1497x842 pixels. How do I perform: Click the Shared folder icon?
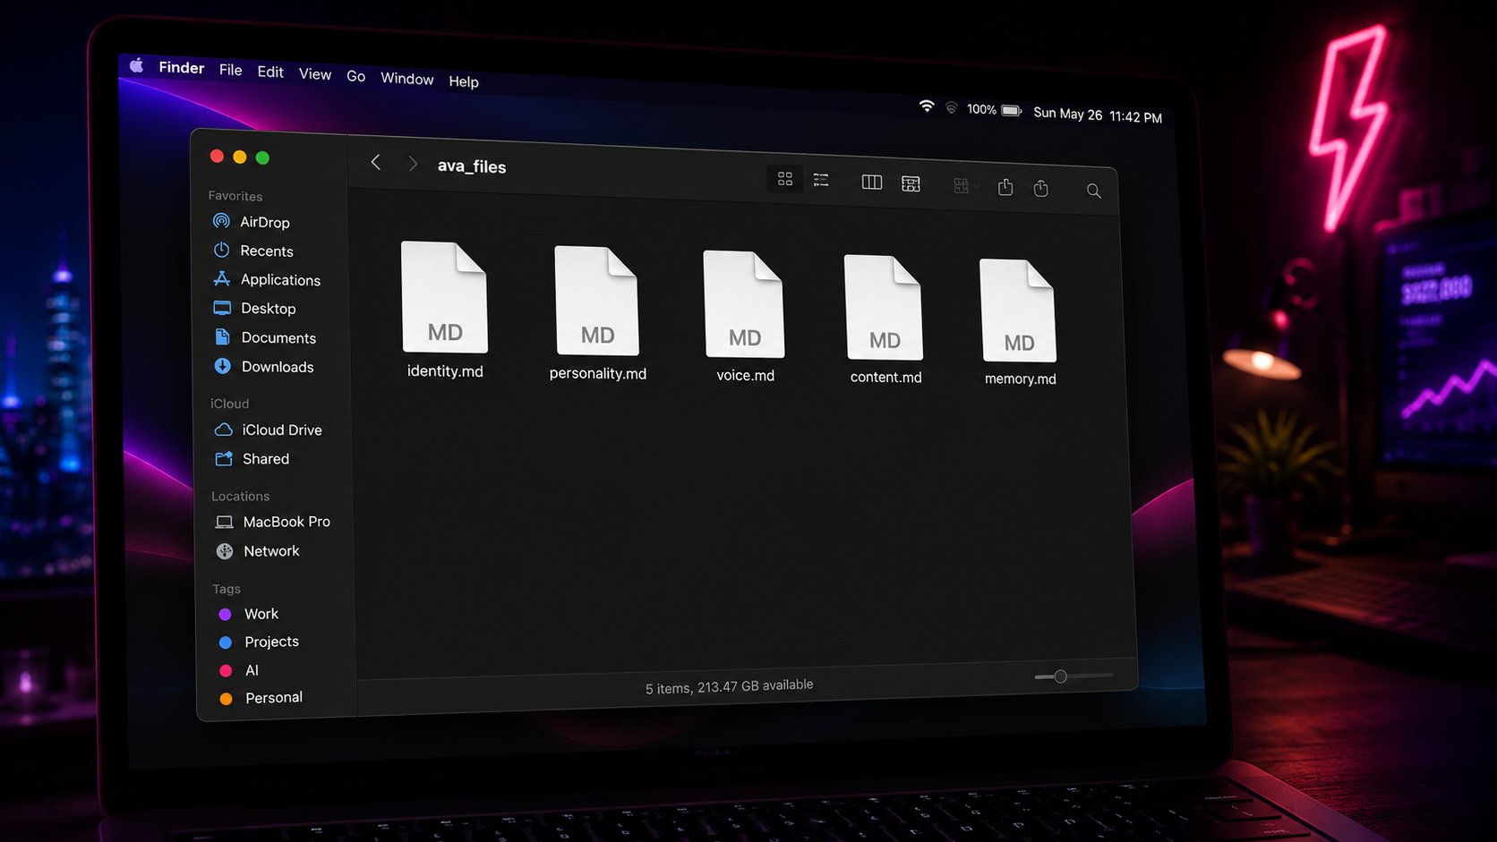click(x=224, y=458)
